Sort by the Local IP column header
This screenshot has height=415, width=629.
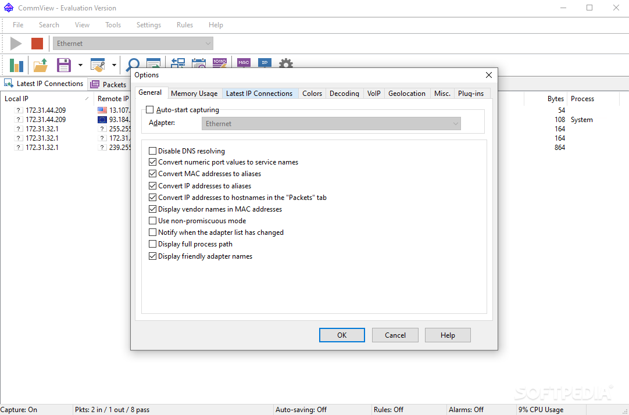(47, 99)
